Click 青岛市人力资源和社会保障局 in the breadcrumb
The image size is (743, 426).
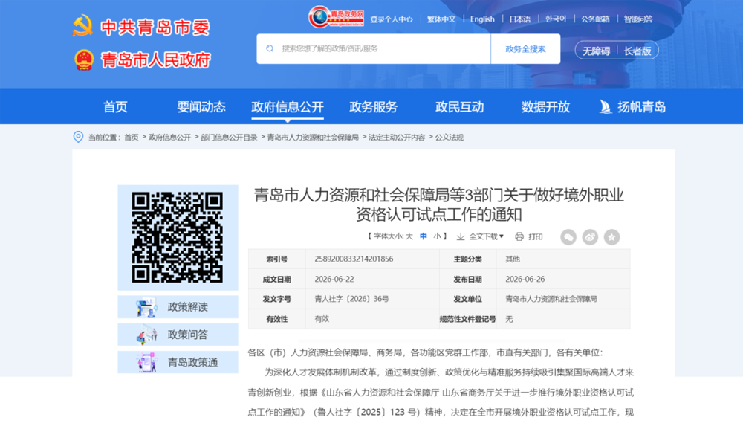(x=313, y=137)
